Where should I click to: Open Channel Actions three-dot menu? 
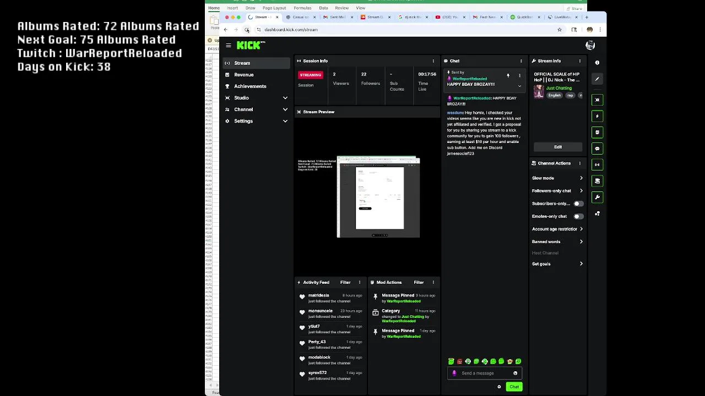579,163
